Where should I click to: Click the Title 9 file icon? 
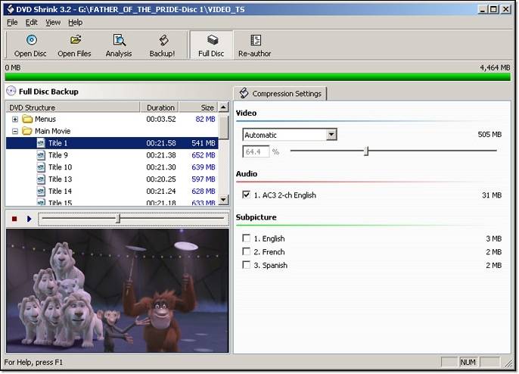click(x=41, y=155)
